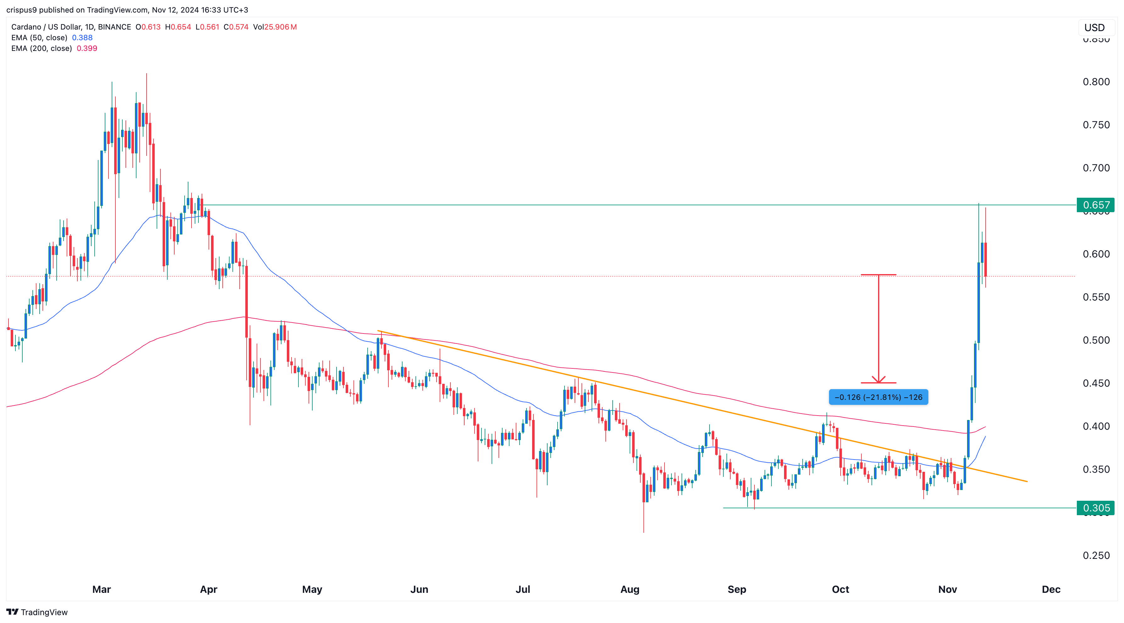Select the EMA (200, close) indicator label

[42, 48]
